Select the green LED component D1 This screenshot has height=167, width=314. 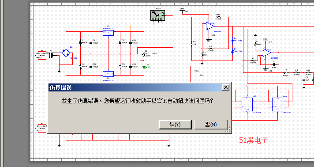tap(144, 67)
